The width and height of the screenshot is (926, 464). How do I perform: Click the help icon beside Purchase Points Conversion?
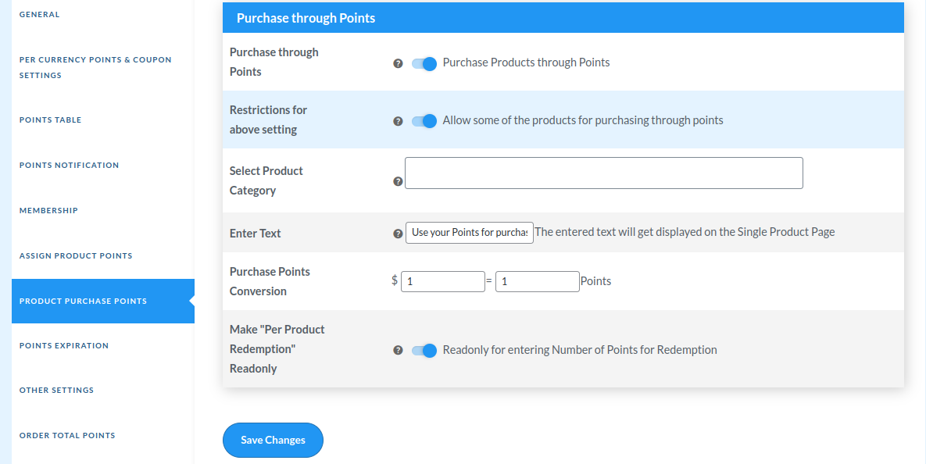[x=398, y=281]
